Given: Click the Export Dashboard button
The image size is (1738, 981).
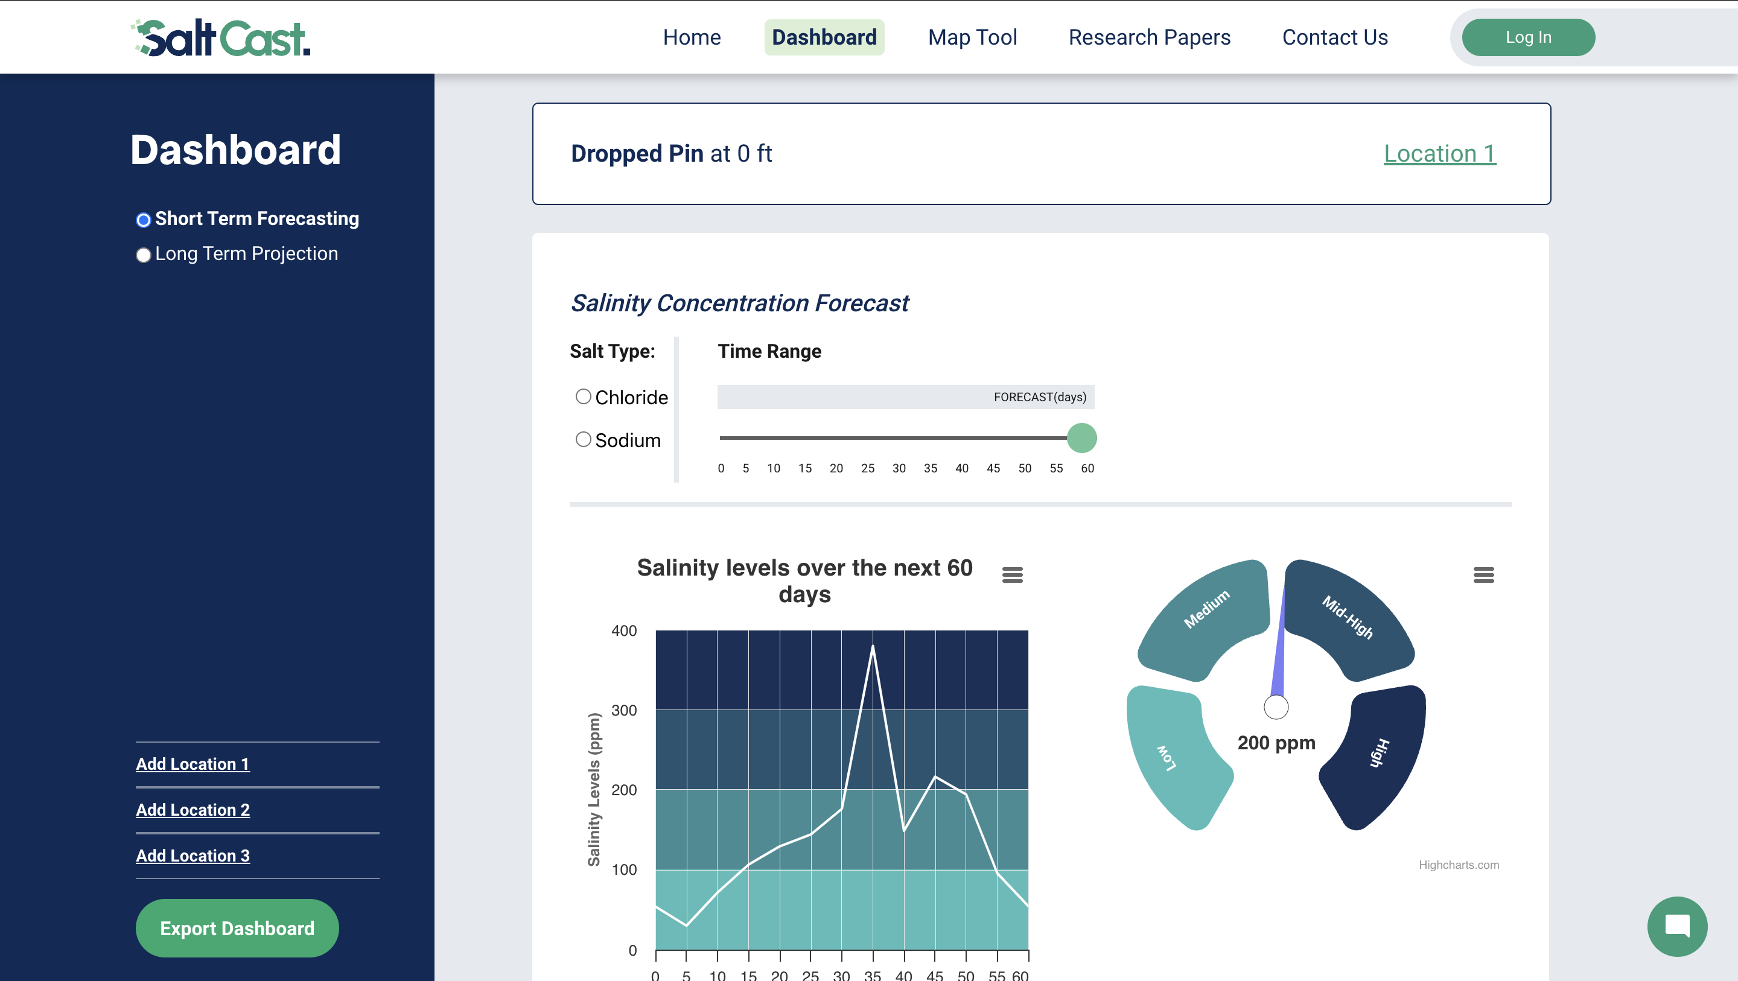Looking at the screenshot, I should tap(237, 929).
